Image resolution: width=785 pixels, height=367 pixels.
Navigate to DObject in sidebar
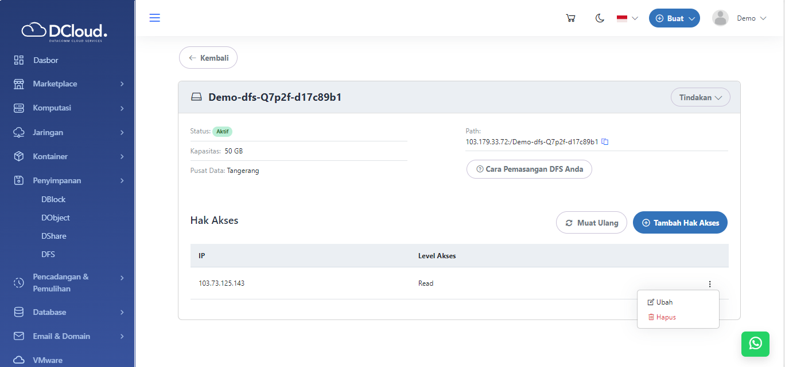click(x=56, y=218)
